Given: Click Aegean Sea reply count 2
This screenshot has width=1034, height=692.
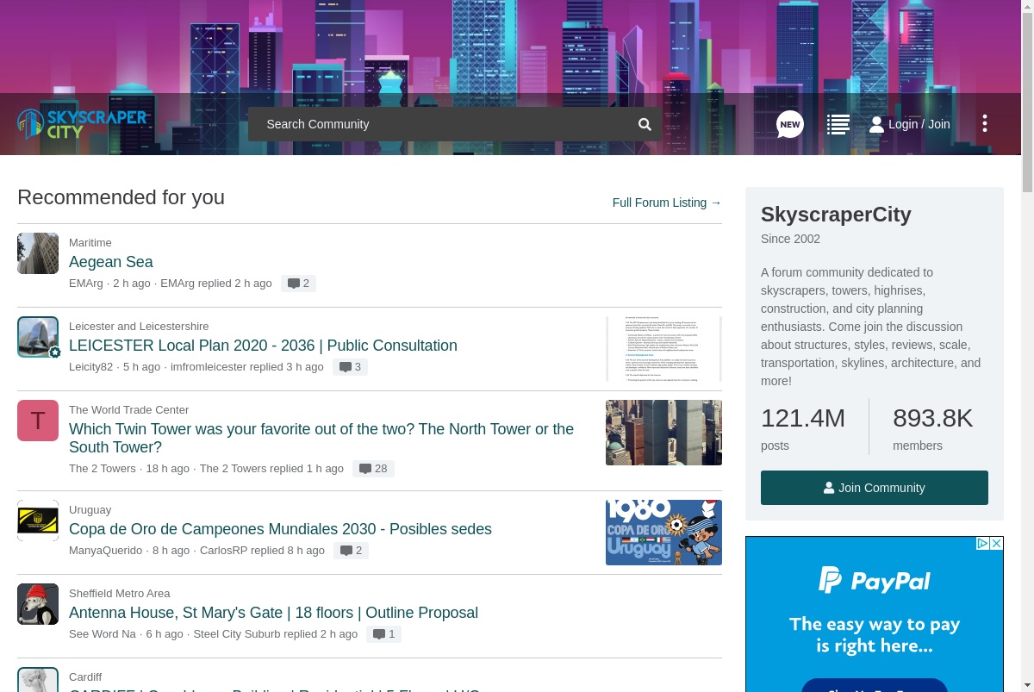Looking at the screenshot, I should [x=298, y=284].
